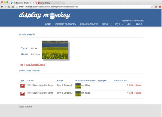Click Full HD Landscape DM Demo in first row

[x=40, y=85]
